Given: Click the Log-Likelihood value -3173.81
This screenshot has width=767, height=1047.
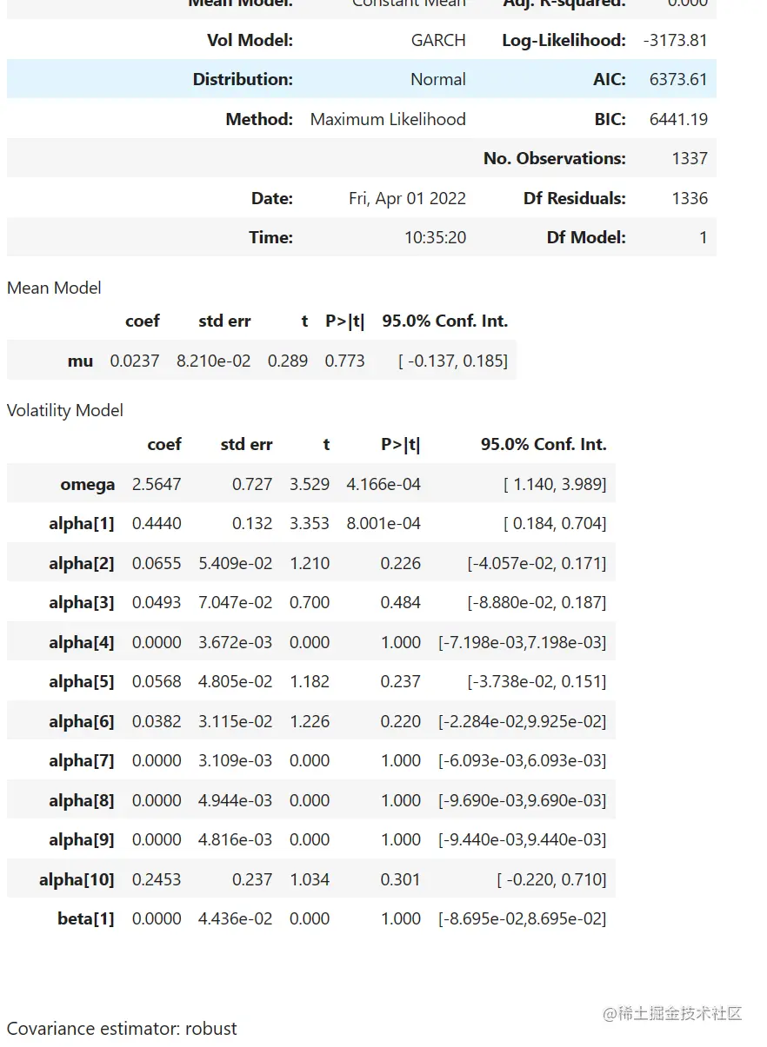Looking at the screenshot, I should click(676, 40).
